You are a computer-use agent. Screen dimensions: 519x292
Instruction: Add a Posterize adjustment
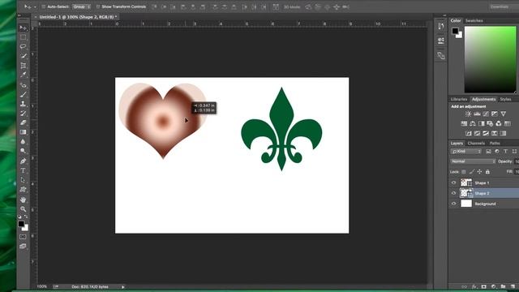[477, 133]
